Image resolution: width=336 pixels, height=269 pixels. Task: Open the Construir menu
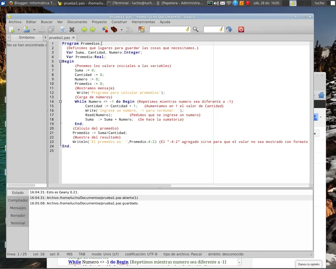click(x=119, y=22)
